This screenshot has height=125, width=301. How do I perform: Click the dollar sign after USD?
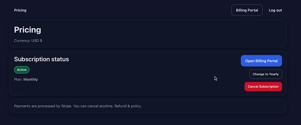(41, 41)
